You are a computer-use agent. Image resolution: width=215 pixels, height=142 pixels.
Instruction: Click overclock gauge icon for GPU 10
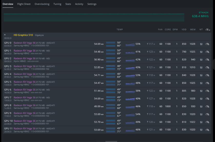tap(207, 122)
